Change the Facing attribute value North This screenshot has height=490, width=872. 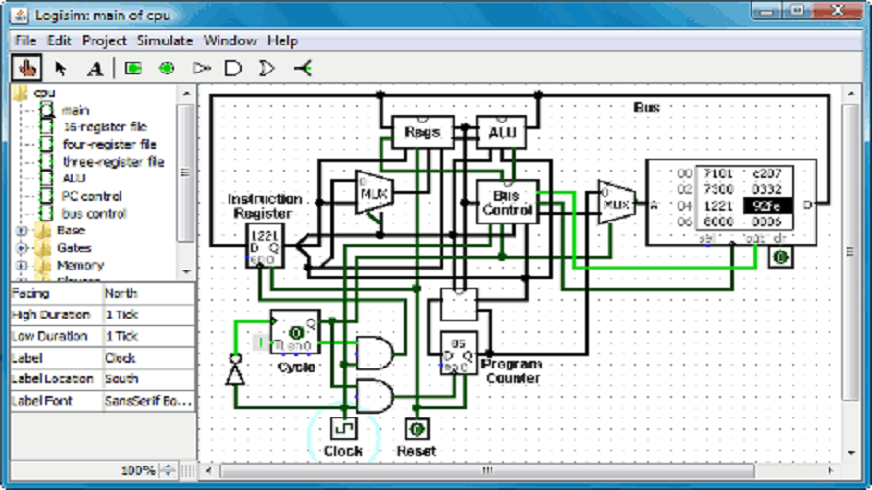coord(148,293)
